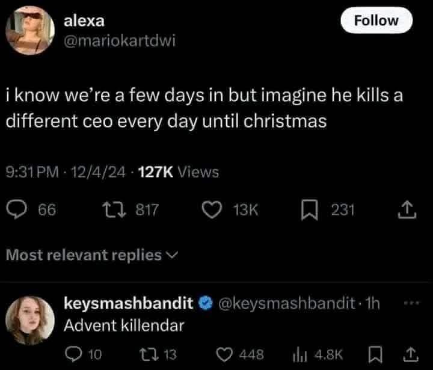Repost the Advent killendar reply

[x=149, y=354]
